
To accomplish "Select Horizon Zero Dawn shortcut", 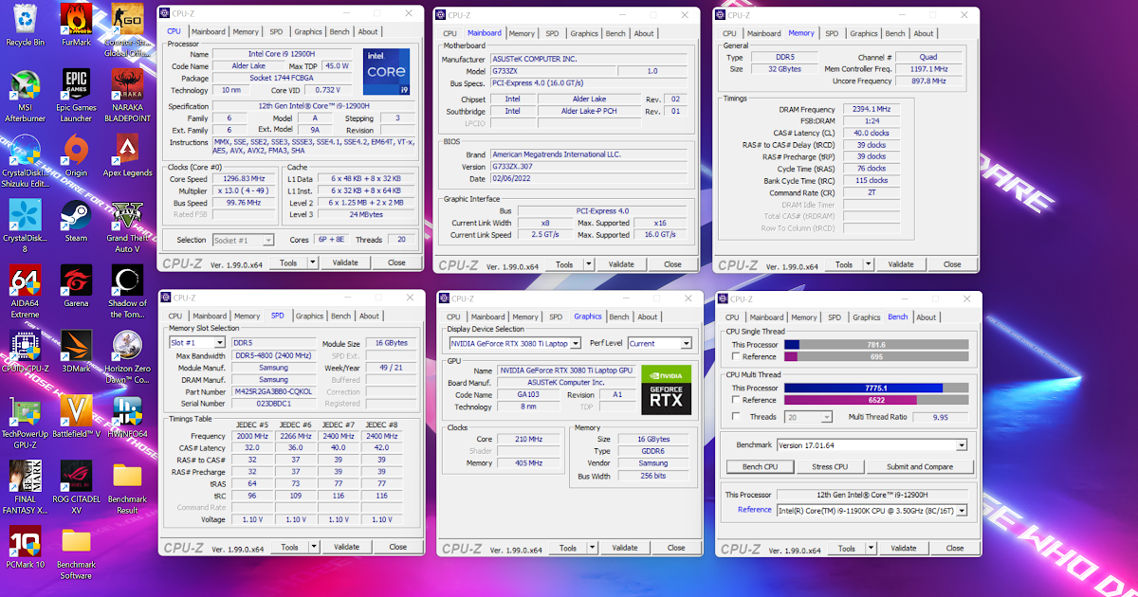I will (127, 356).
